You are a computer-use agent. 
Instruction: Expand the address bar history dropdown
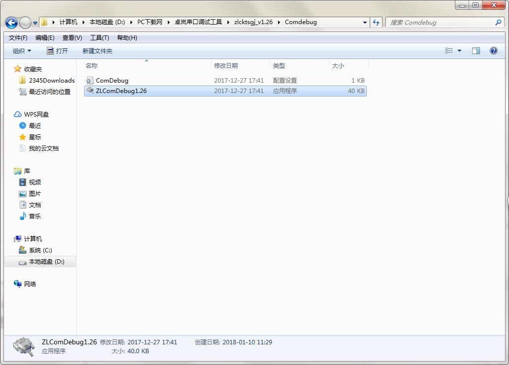coord(365,23)
